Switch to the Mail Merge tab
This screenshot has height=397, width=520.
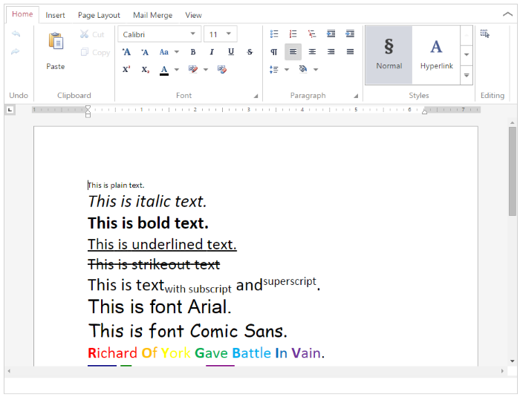point(152,16)
